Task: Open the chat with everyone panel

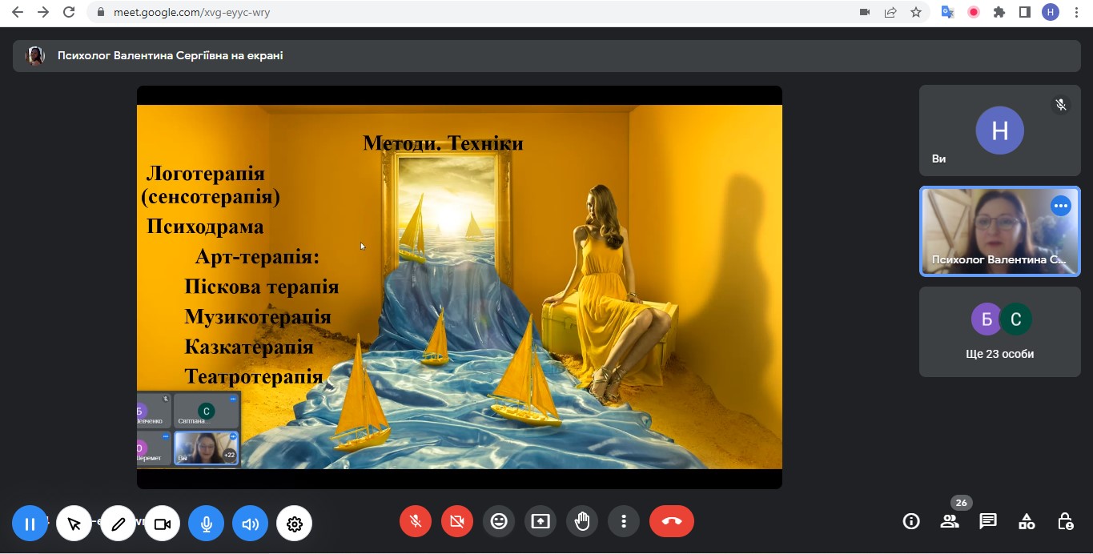Action: [988, 521]
